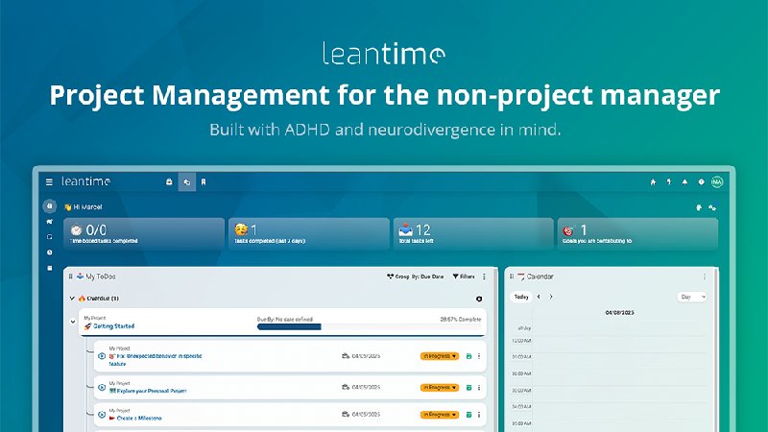The width and height of the screenshot is (768, 432).
Task: Click the 12 total tasks left card
Action: (x=473, y=234)
